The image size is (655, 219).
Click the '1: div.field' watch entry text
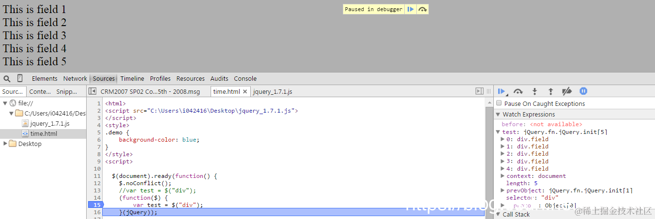coord(528,146)
